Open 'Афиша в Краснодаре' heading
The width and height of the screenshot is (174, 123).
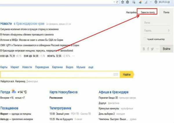[113, 92]
